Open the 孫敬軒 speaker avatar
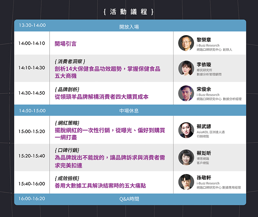 [186, 182]
